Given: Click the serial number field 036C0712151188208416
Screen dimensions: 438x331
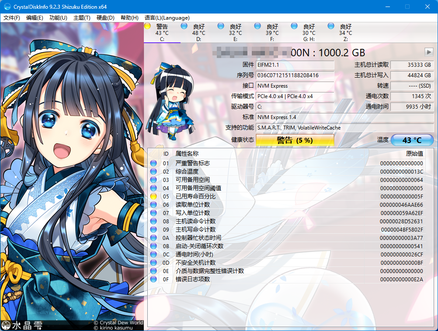Looking at the screenshot, I should point(295,75).
